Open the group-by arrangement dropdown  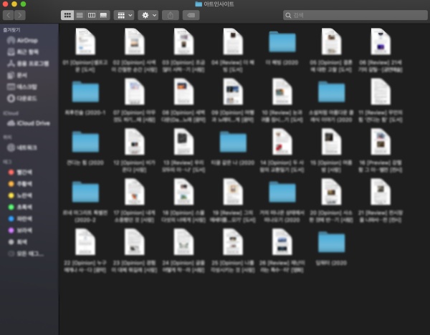[x=124, y=15]
